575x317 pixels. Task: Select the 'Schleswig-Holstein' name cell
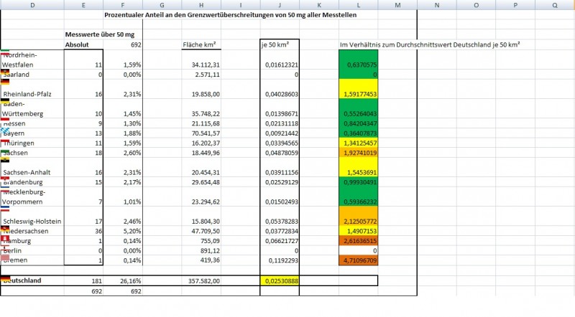32,222
